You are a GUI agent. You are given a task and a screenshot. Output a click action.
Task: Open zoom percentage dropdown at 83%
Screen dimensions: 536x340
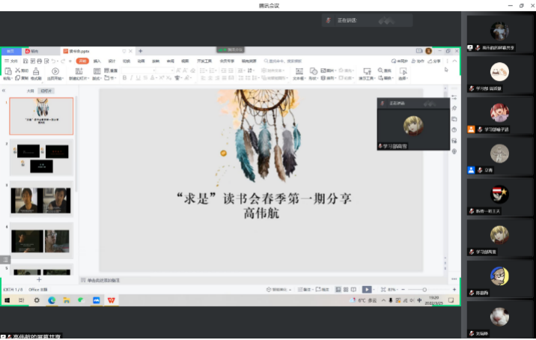(x=394, y=289)
